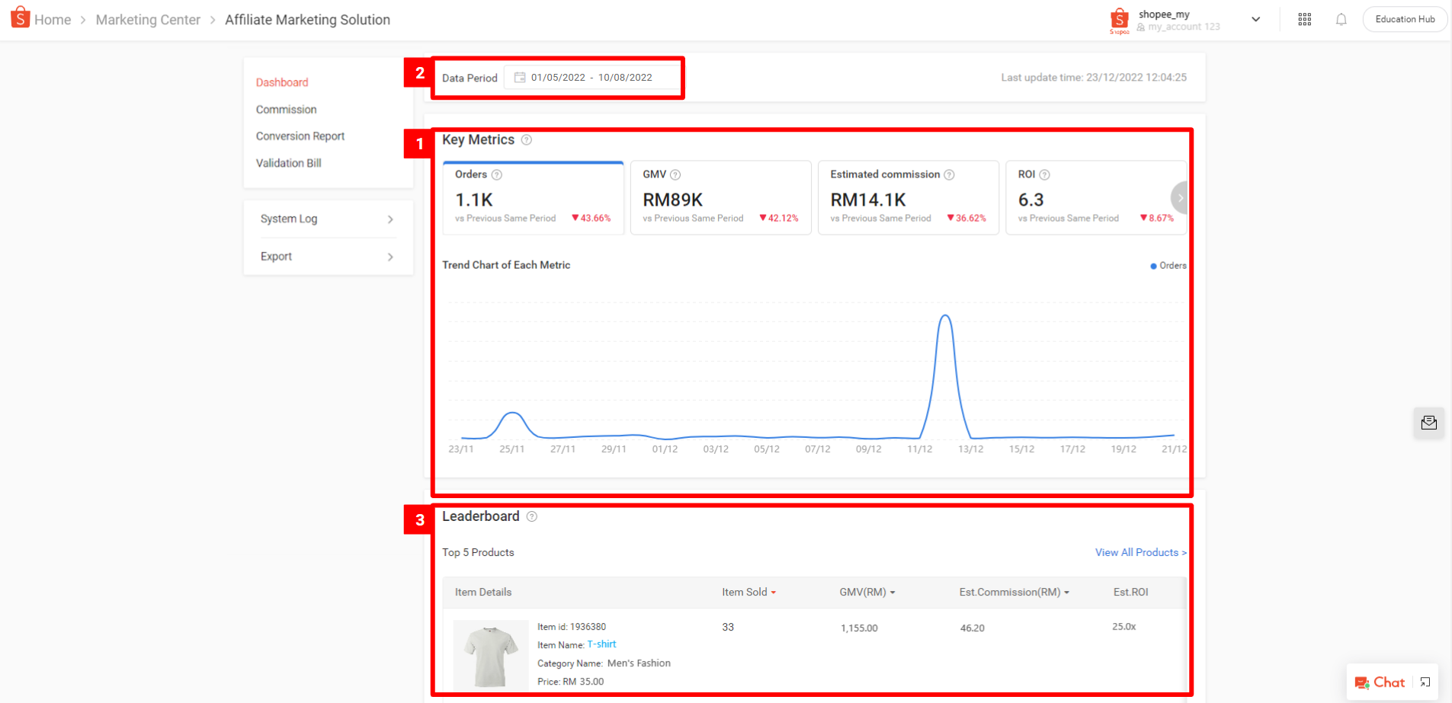Open the apps grid in the header
The image size is (1452, 703).
pyautogui.click(x=1304, y=19)
